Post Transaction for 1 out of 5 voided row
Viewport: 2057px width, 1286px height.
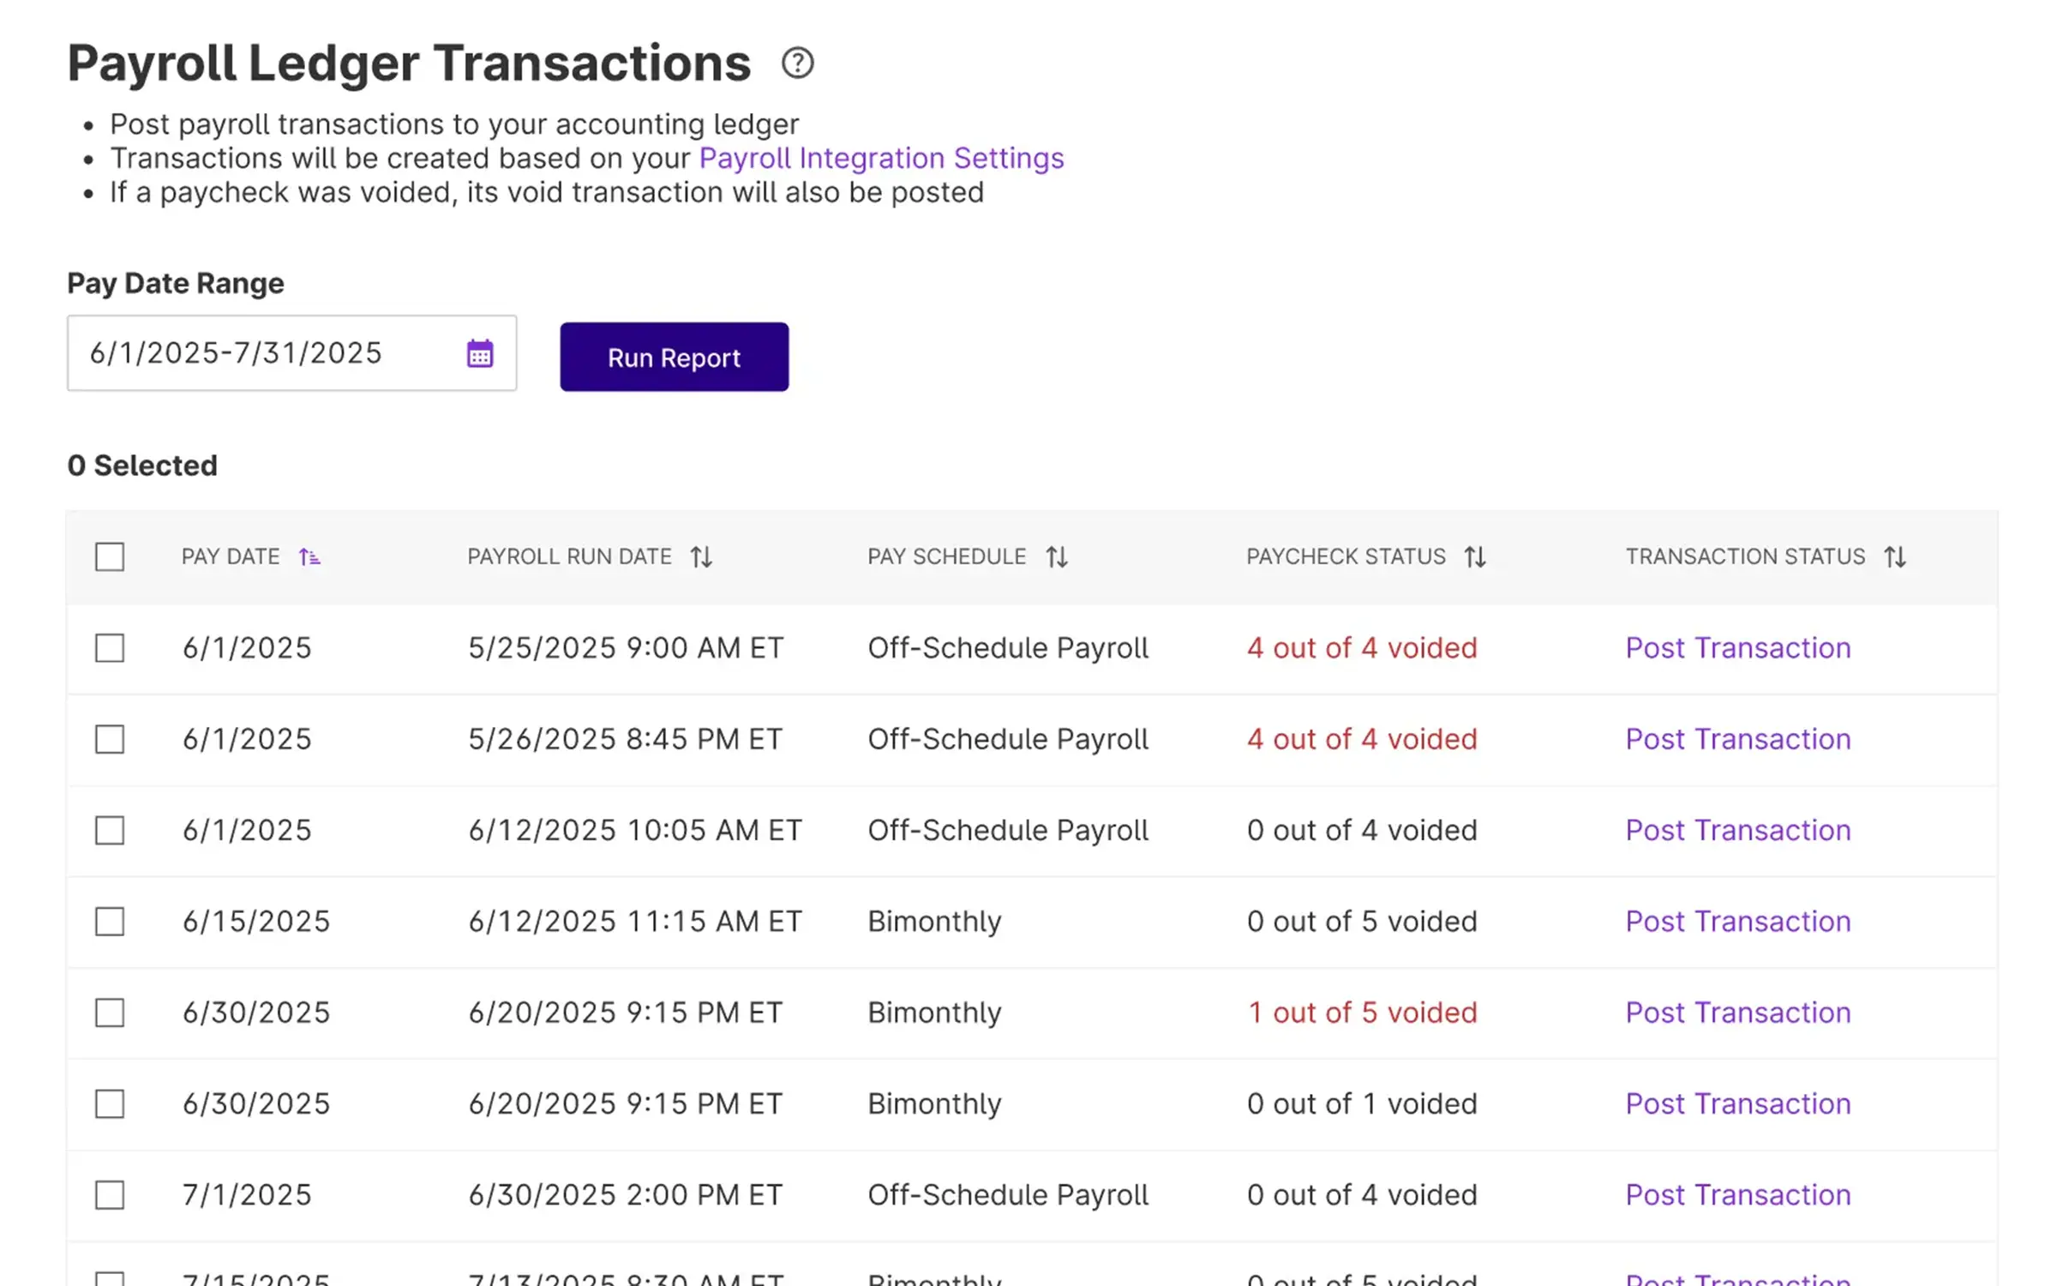click(1737, 1013)
